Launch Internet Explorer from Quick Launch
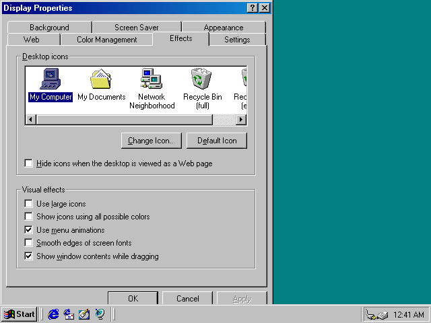Image resolution: width=431 pixels, height=323 pixels. point(53,314)
